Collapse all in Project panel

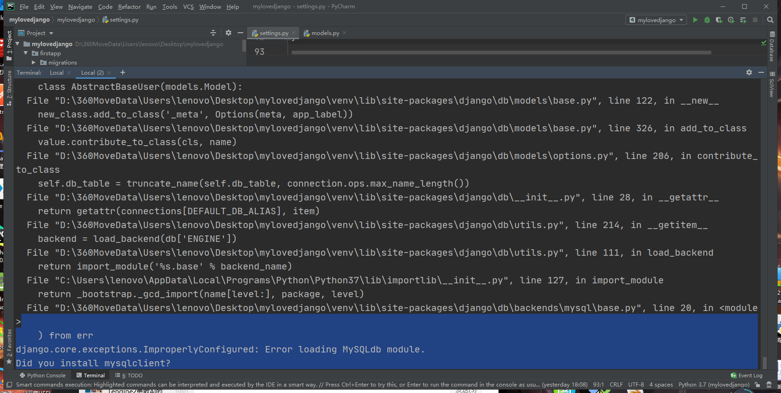(213, 33)
